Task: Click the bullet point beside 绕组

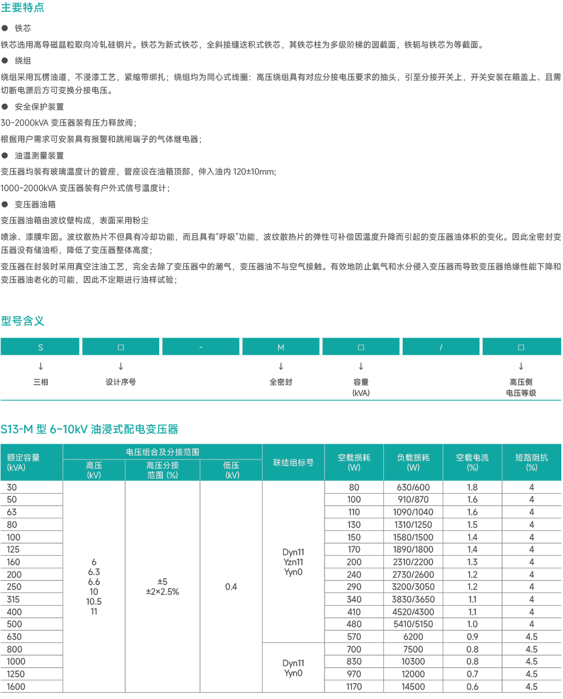Action: pyautogui.click(x=5, y=60)
